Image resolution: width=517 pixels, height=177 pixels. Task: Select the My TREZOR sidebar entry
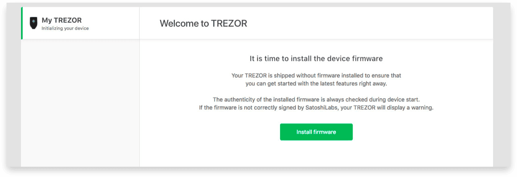click(80, 23)
